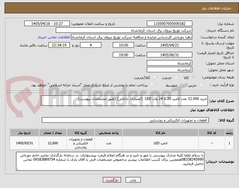Select the متوسط purchase type radio
The height and width of the screenshot is (188, 239).
click(181, 85)
